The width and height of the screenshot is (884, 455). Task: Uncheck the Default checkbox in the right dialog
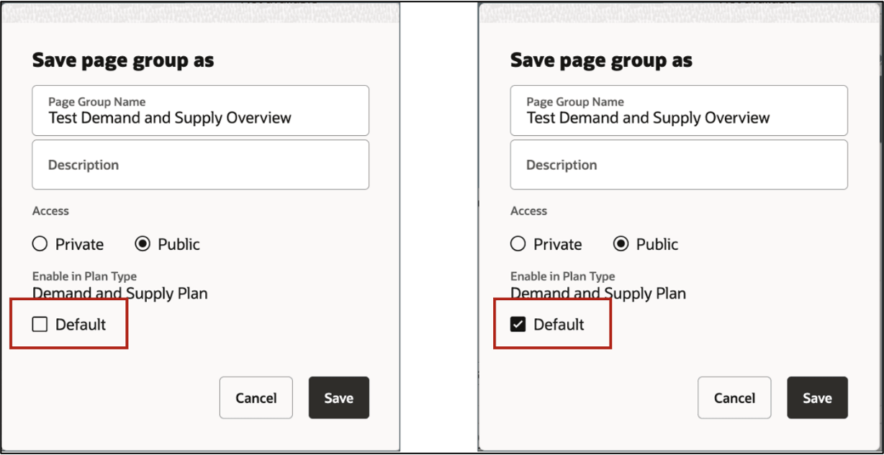click(518, 324)
